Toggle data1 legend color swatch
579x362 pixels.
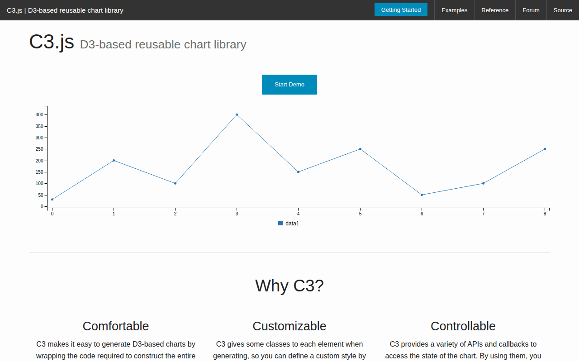coord(280,223)
